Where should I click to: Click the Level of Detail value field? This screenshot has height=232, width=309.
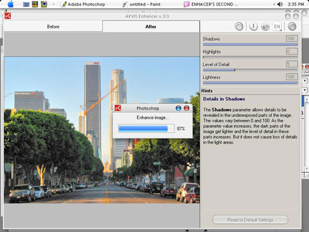click(x=292, y=64)
